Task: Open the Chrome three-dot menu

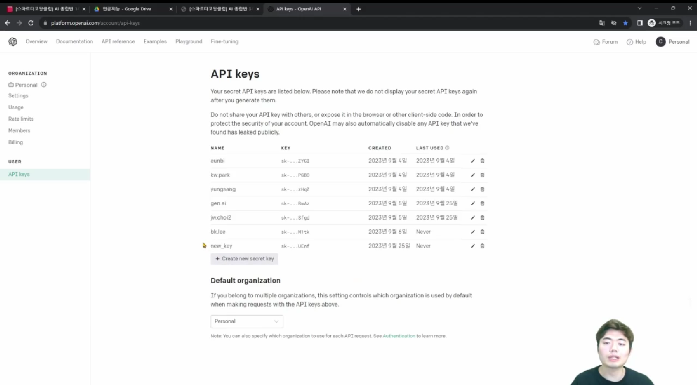Action: pyautogui.click(x=690, y=23)
